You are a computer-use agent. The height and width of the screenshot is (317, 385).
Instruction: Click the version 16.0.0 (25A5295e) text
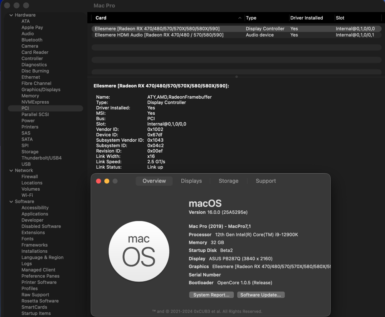click(218, 212)
